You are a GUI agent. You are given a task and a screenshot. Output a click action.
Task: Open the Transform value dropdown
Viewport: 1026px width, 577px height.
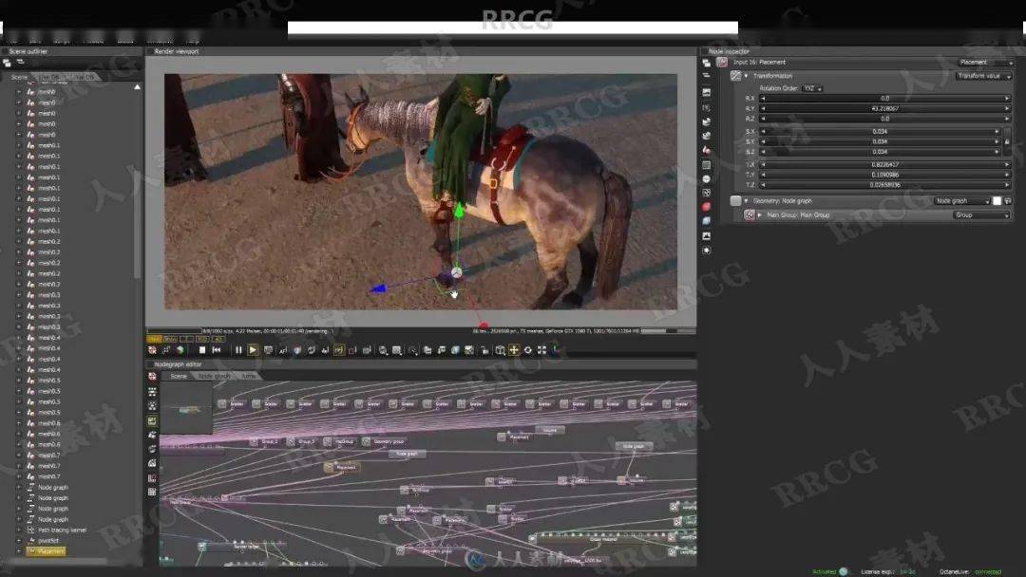984,76
